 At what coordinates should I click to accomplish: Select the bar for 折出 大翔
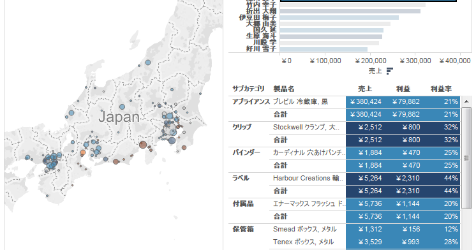coord(350,11)
